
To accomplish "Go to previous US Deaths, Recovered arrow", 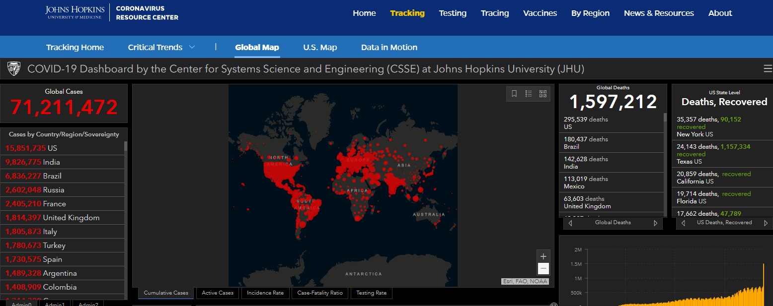I will [684, 223].
